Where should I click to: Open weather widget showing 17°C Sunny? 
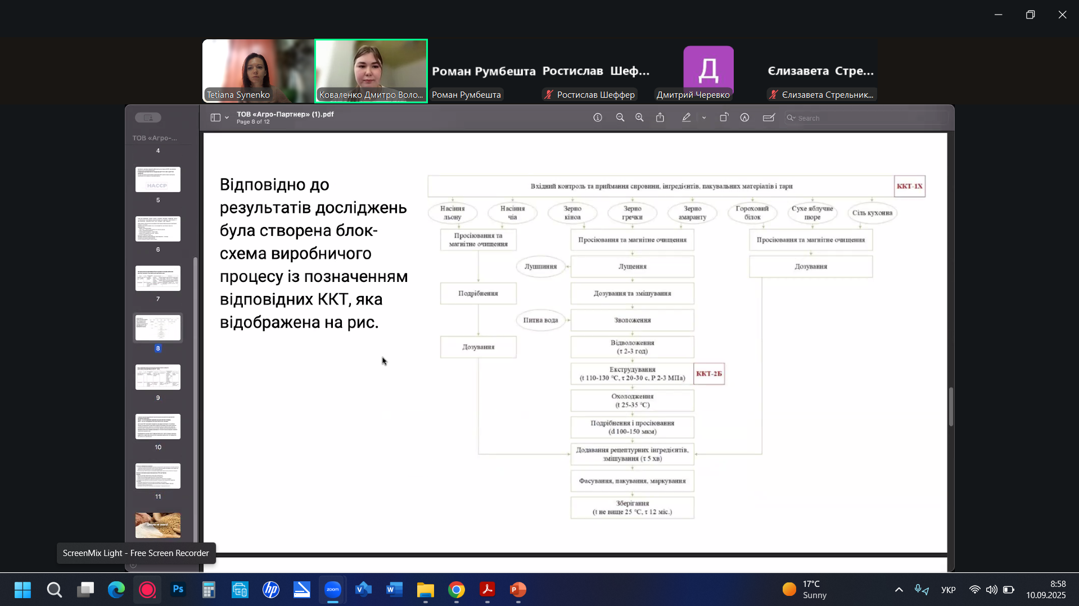(x=805, y=590)
